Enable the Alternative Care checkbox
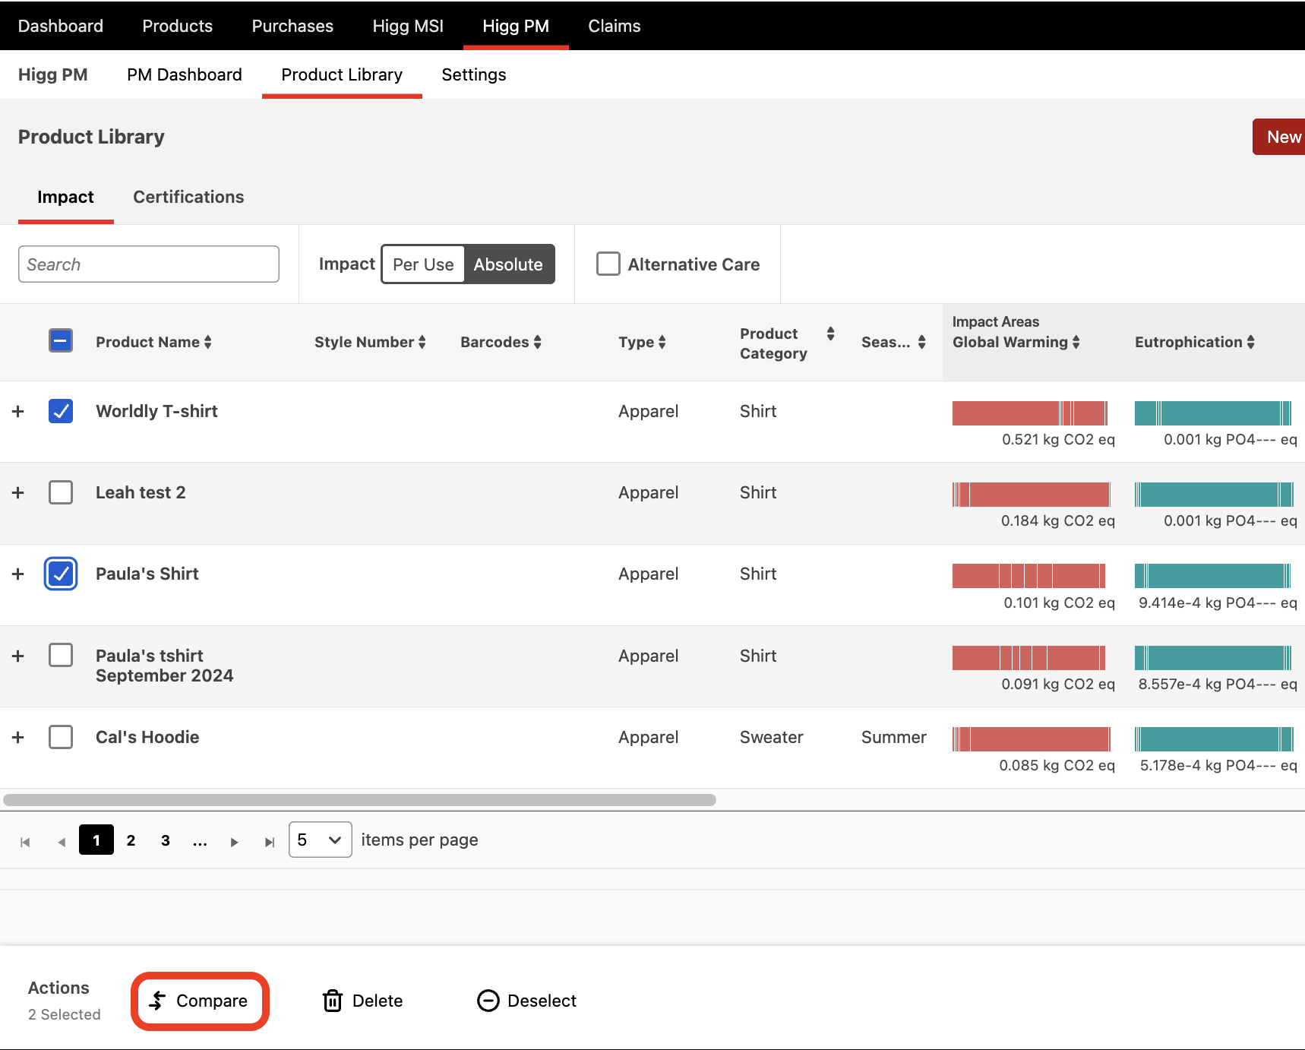The height and width of the screenshot is (1050, 1305). (x=608, y=264)
